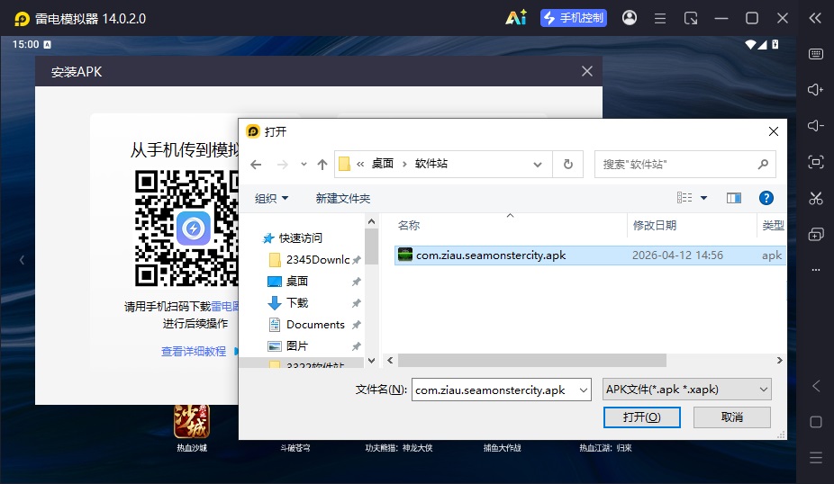Screen dimensions: 834x484
Task: Close the 打开 file dialog
Action: 774,131
